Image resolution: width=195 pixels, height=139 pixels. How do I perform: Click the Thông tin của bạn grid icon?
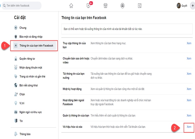tap(16, 45)
